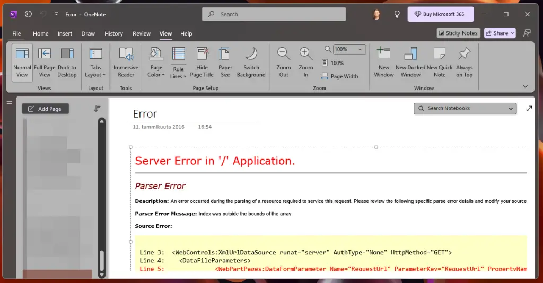
Task: Click the Add Page button
Action: (45, 109)
